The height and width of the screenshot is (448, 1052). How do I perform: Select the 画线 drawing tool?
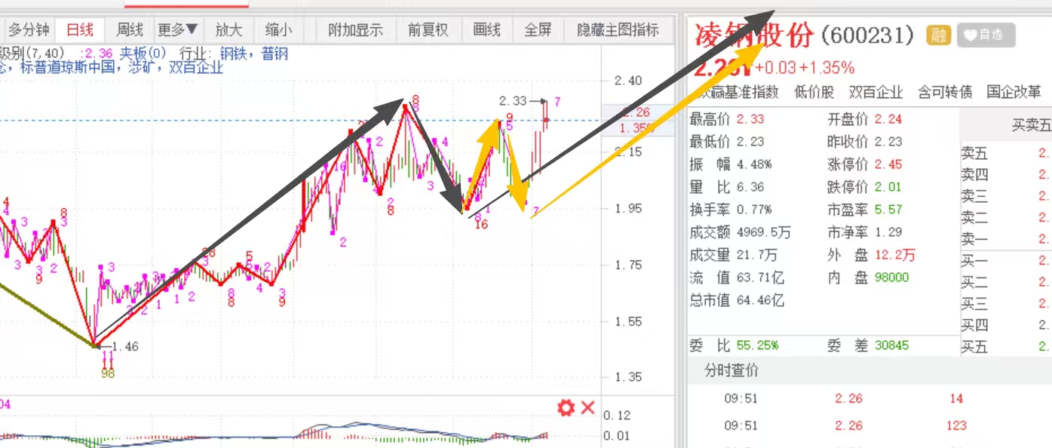click(x=487, y=30)
